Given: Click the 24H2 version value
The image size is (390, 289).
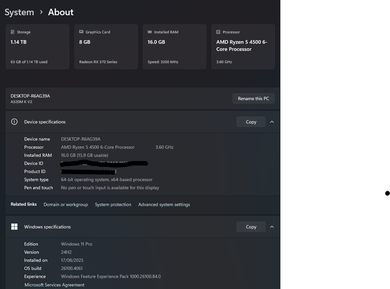Looking at the screenshot, I should pyautogui.click(x=66, y=252).
